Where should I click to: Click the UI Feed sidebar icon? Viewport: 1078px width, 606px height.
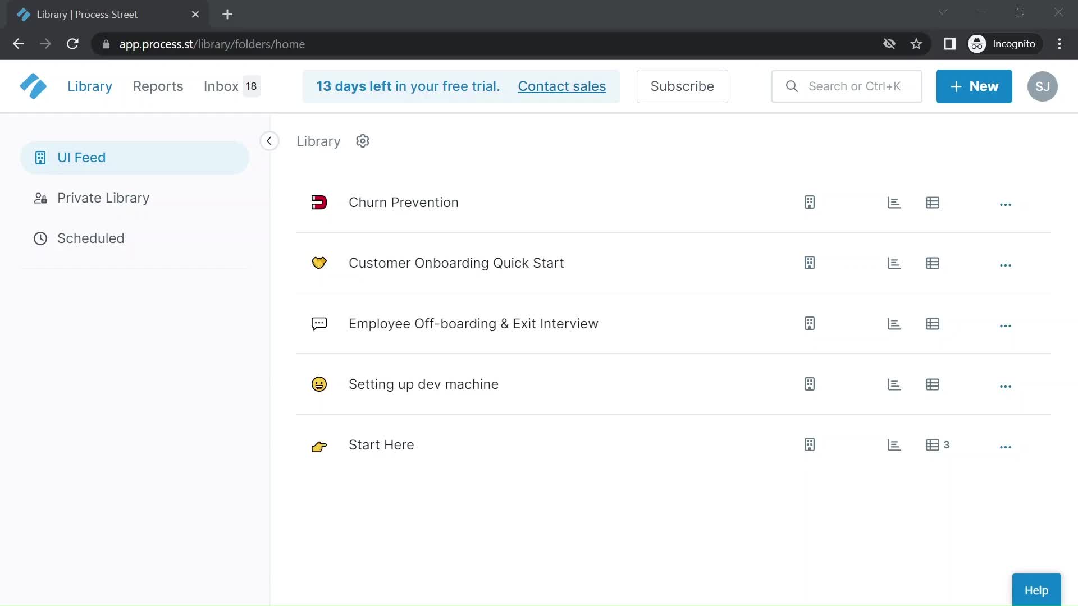41,158
